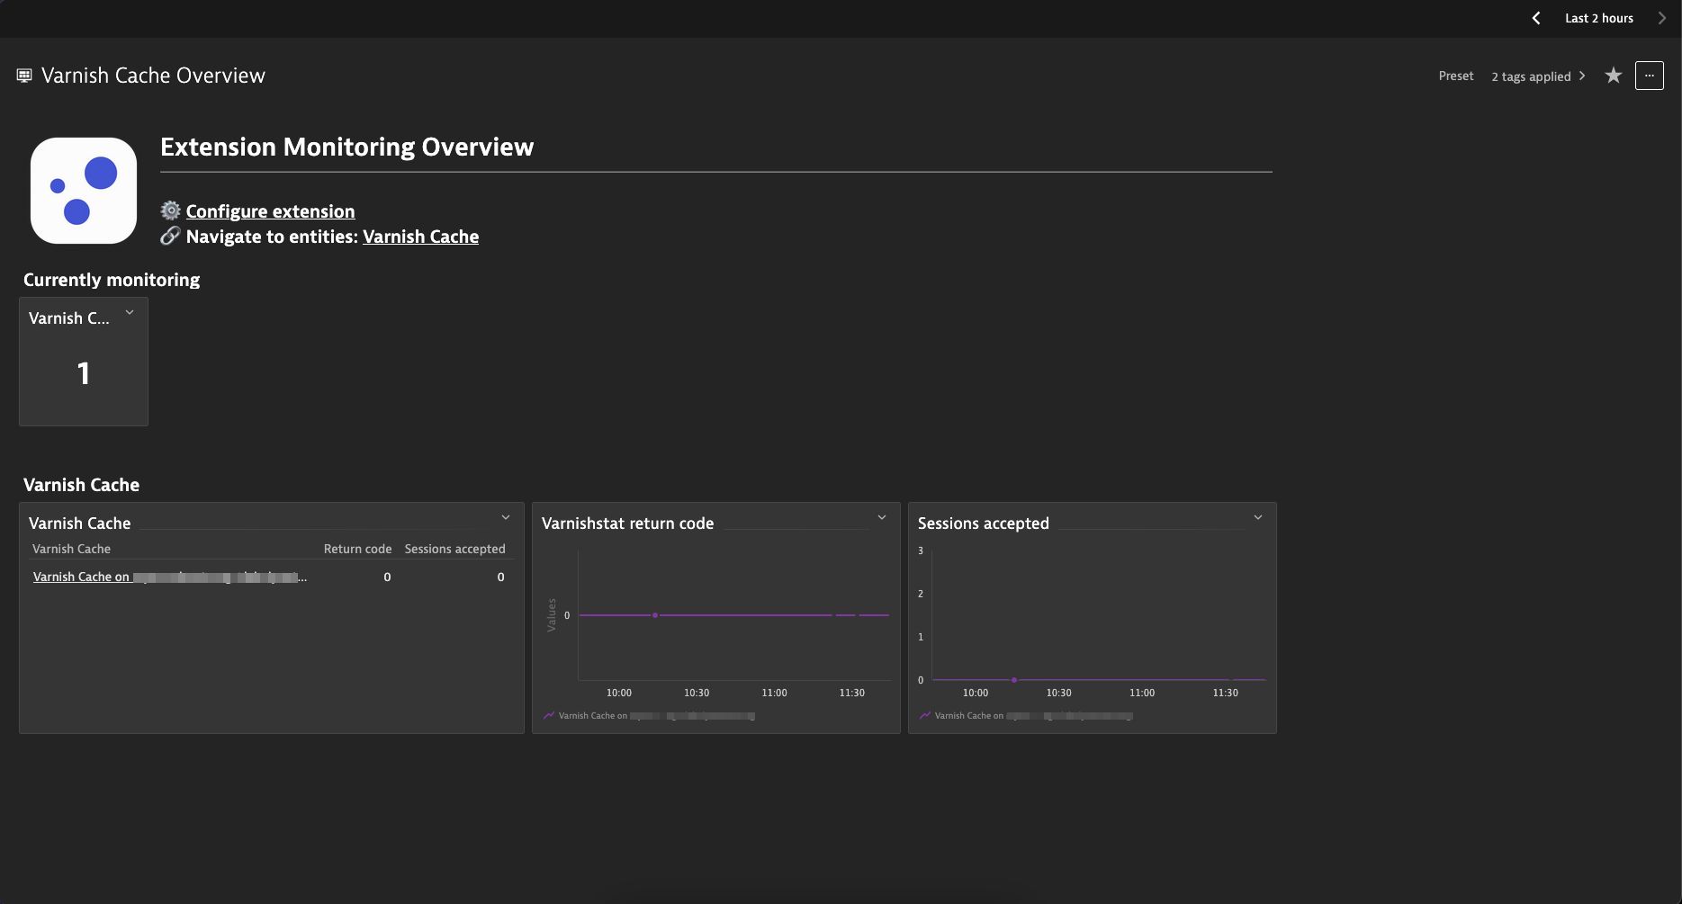Viewport: 1682px width, 904px height.
Task: Expand the Varnish Cache panel menu chevron
Action: pos(505,517)
